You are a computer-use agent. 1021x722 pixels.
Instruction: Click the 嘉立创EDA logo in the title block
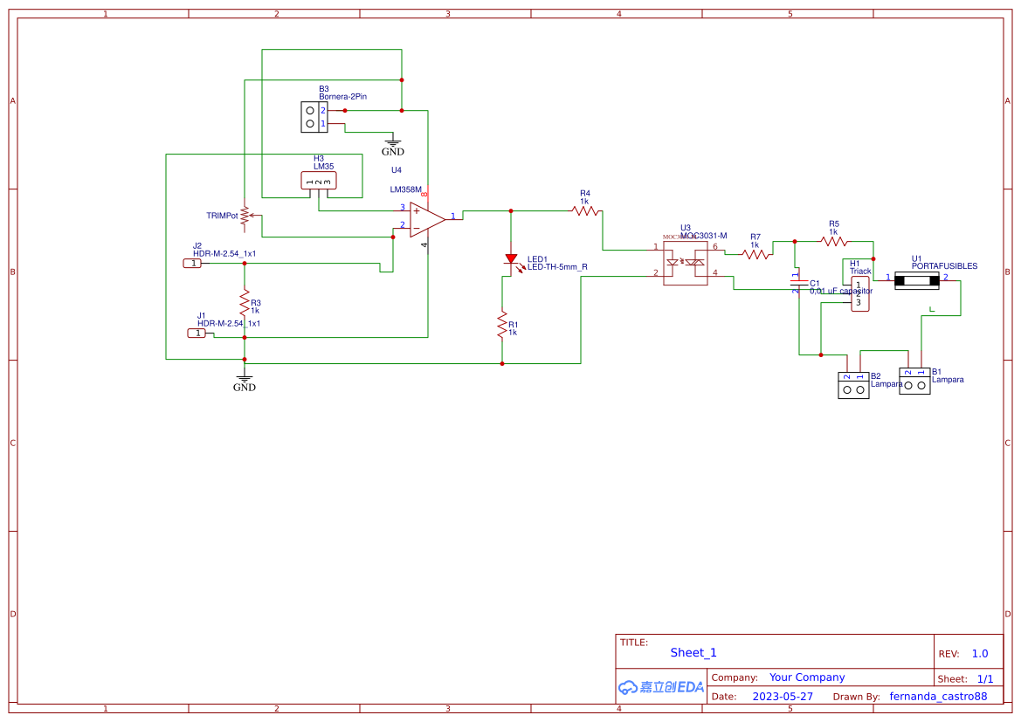pyautogui.click(x=659, y=687)
